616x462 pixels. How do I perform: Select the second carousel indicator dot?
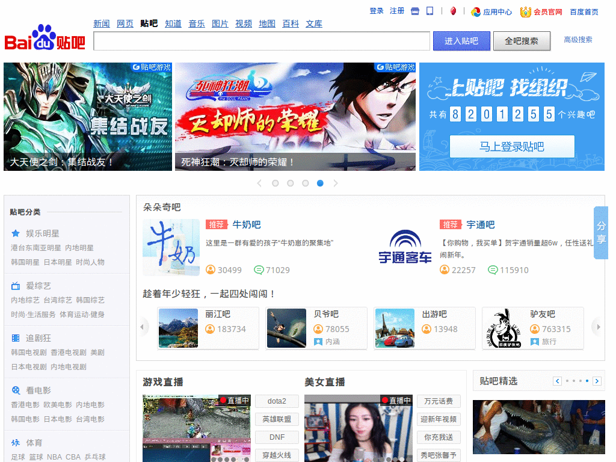pyautogui.click(x=291, y=183)
